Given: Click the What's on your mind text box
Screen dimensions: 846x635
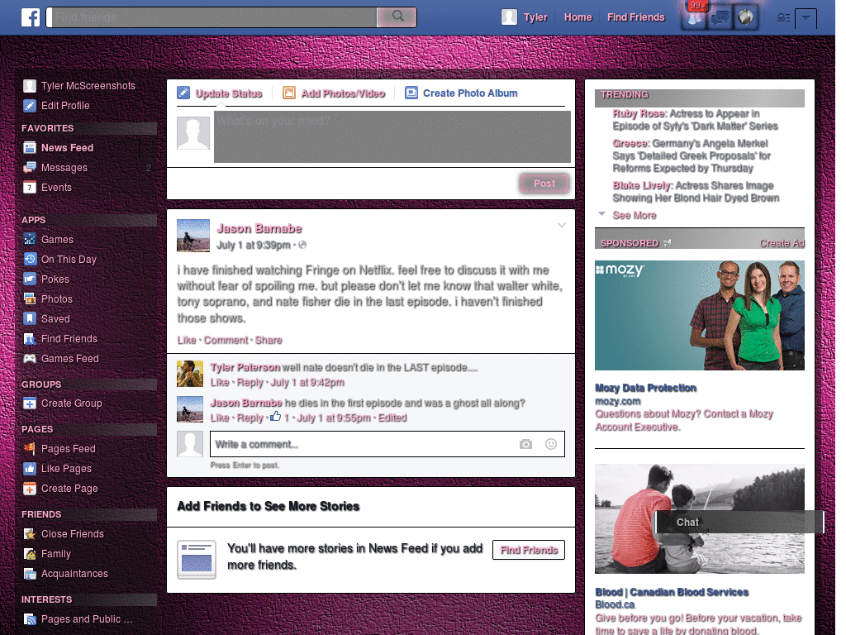Looking at the screenshot, I should coord(392,136).
